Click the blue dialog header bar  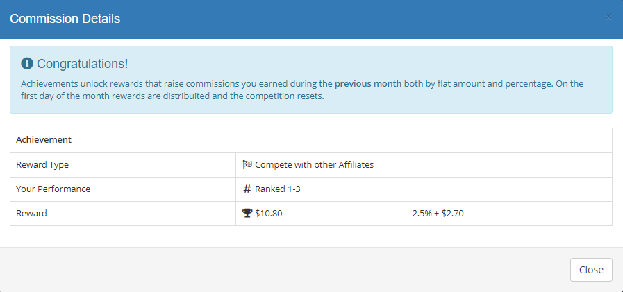[311, 19]
